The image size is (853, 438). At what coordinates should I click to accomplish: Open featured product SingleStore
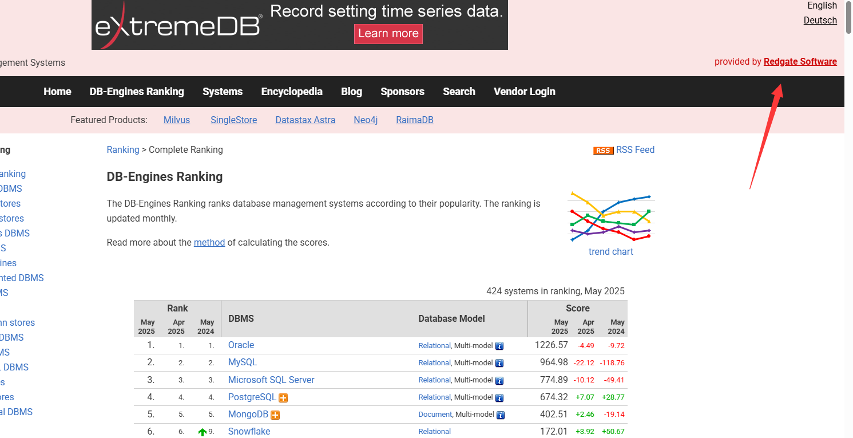click(x=233, y=120)
